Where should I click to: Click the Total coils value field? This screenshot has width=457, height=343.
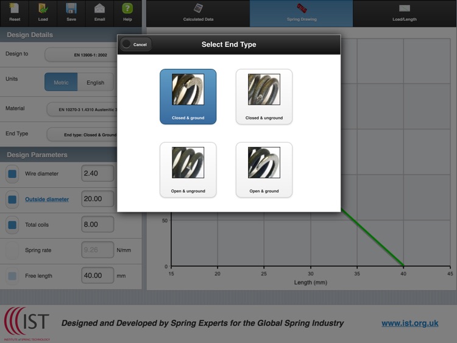(x=97, y=224)
